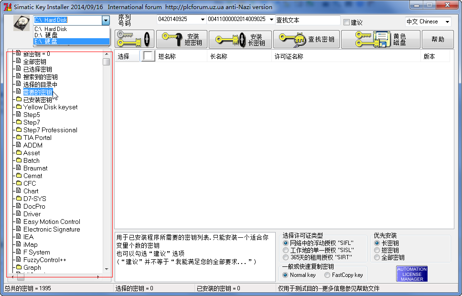Select FuzzyControl++ tree item
Image resolution: width=462 pixels, height=296 pixels.
[45, 260]
